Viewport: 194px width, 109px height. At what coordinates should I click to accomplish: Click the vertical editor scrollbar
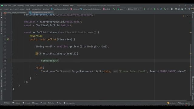coord(191,70)
